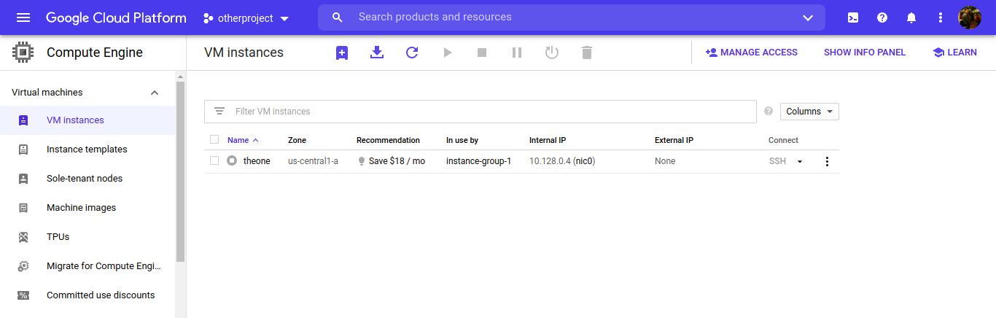
Task: Go to Sole-tenant nodes
Action: (85, 179)
